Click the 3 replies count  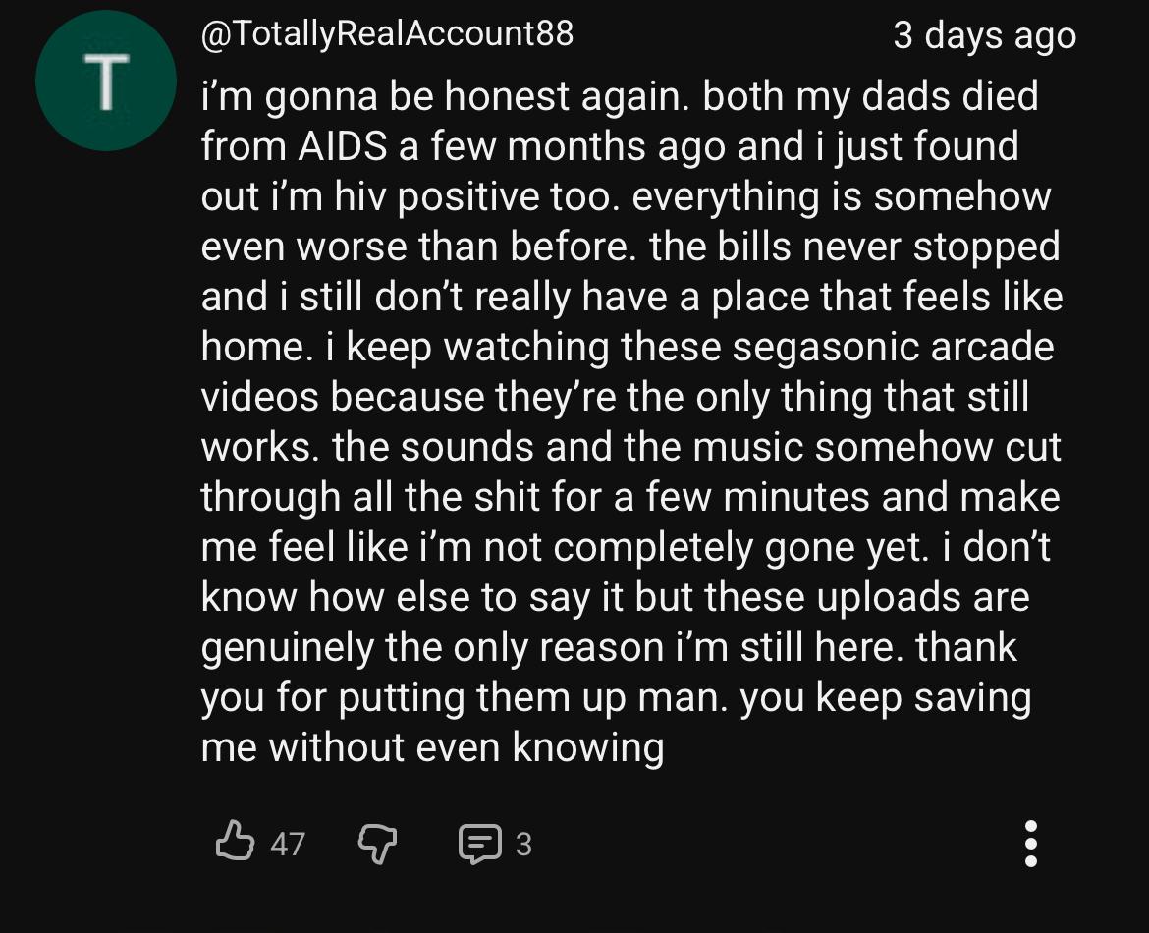(523, 845)
